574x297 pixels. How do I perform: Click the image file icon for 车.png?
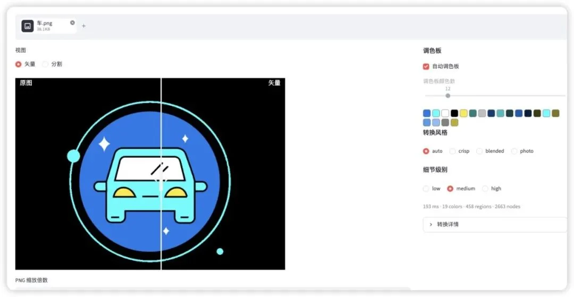pos(28,26)
